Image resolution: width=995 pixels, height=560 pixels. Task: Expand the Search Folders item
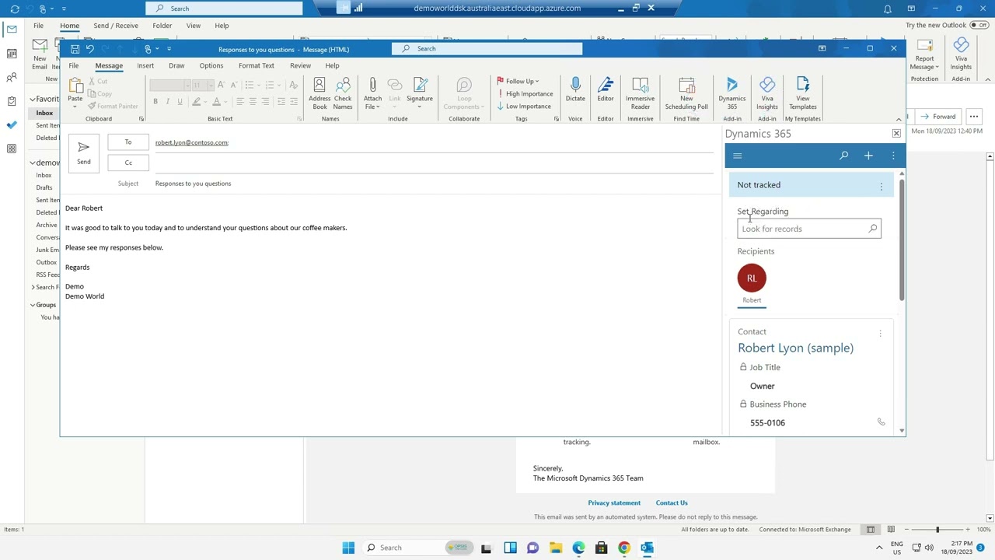click(33, 287)
